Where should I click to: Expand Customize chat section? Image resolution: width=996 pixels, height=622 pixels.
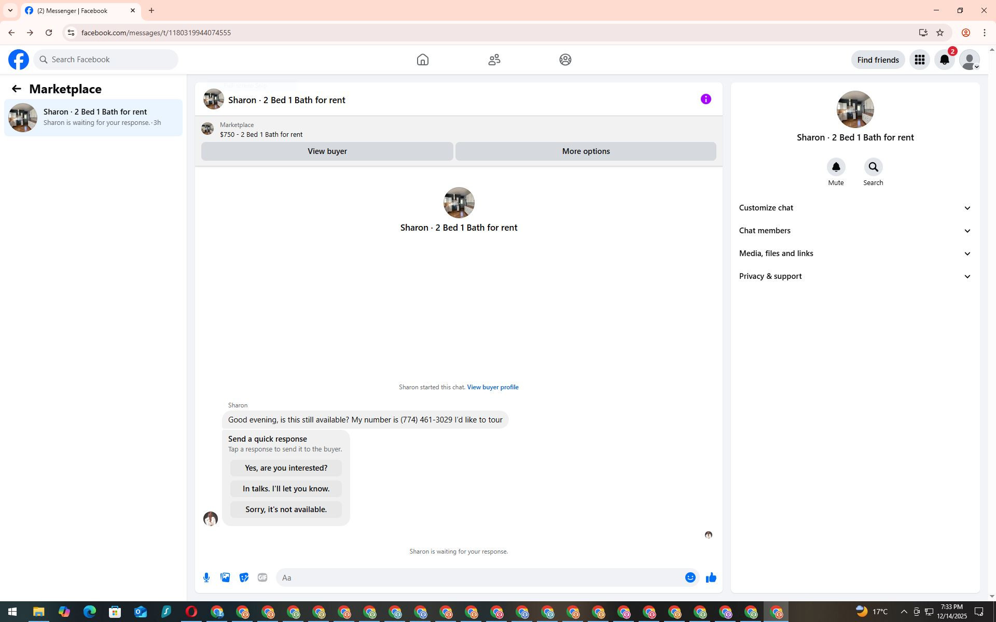point(855,208)
